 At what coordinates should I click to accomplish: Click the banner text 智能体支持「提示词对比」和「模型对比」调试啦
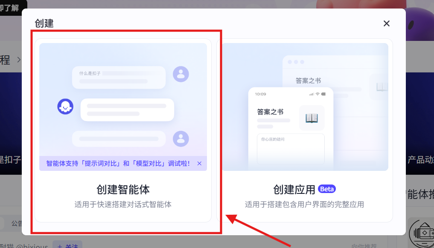click(x=118, y=164)
